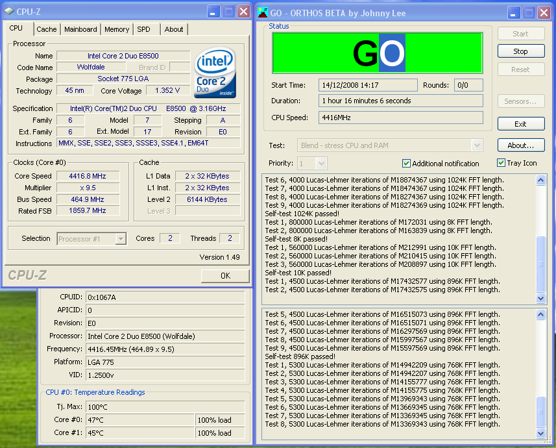556x448 pixels.
Task: Click the Core Speed 4416.8 MHz value
Action: coord(88,176)
